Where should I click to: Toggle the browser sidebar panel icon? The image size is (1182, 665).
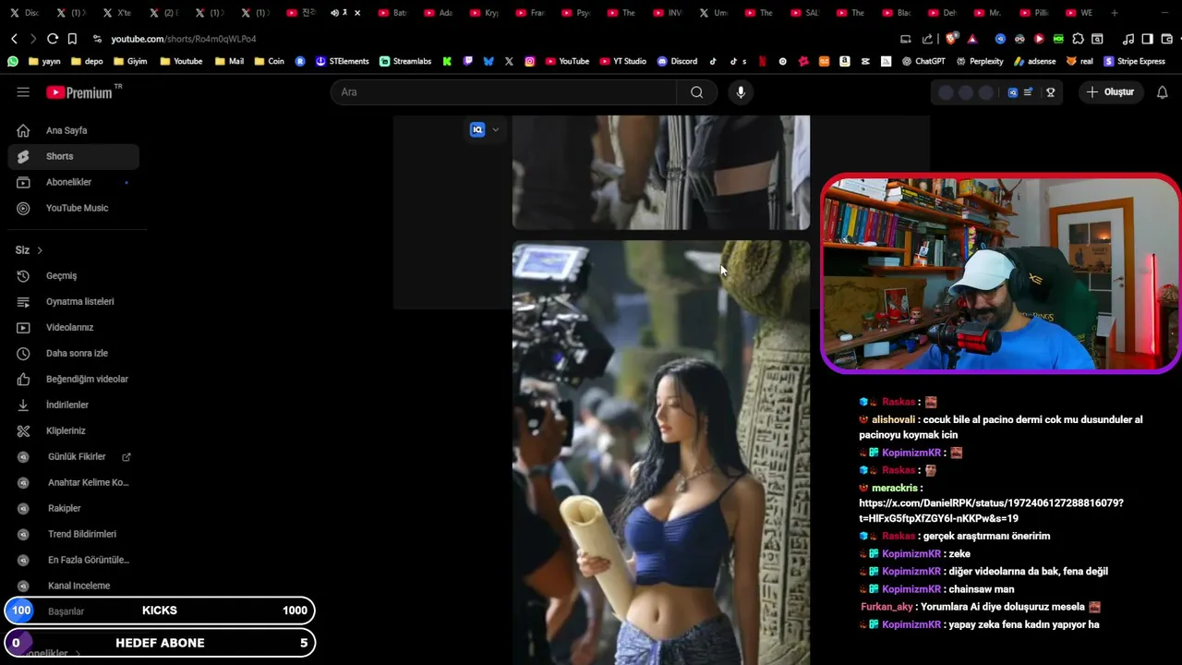(x=1147, y=39)
